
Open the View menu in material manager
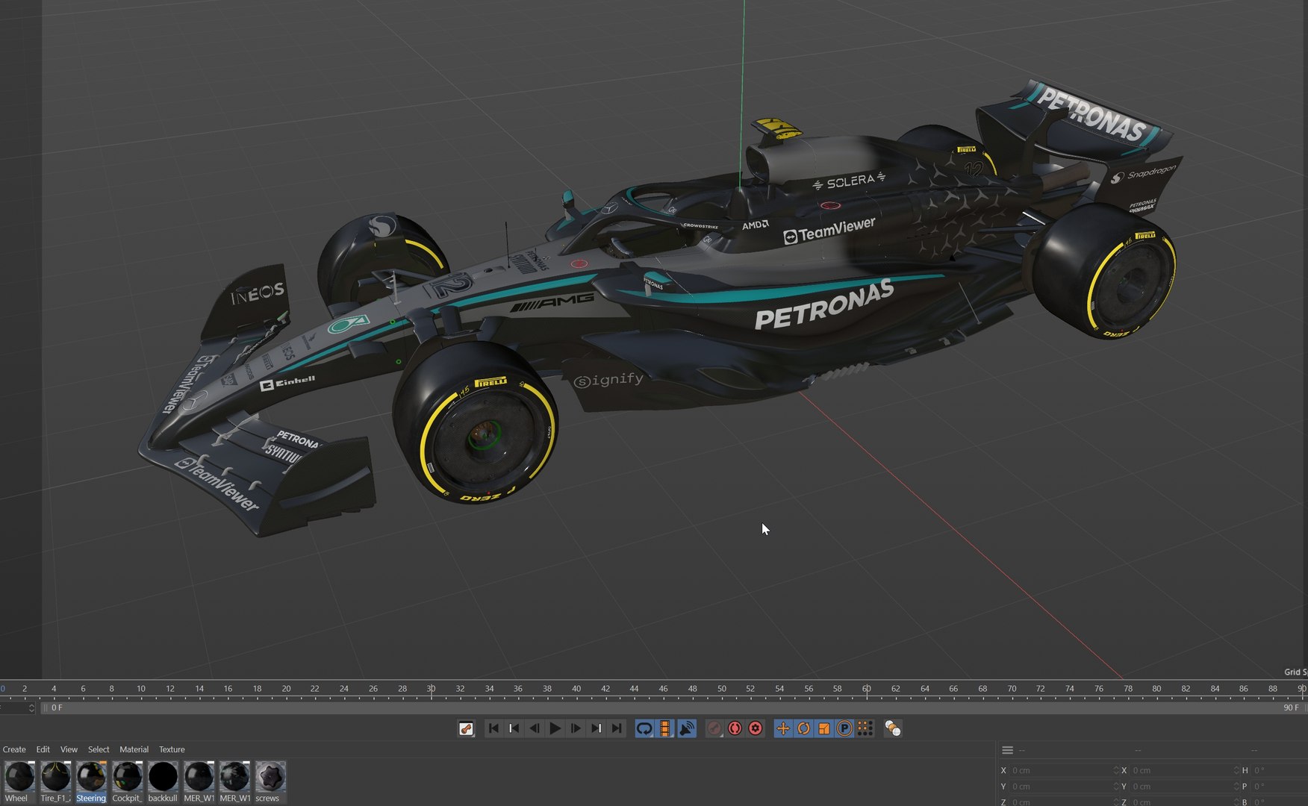click(x=69, y=749)
